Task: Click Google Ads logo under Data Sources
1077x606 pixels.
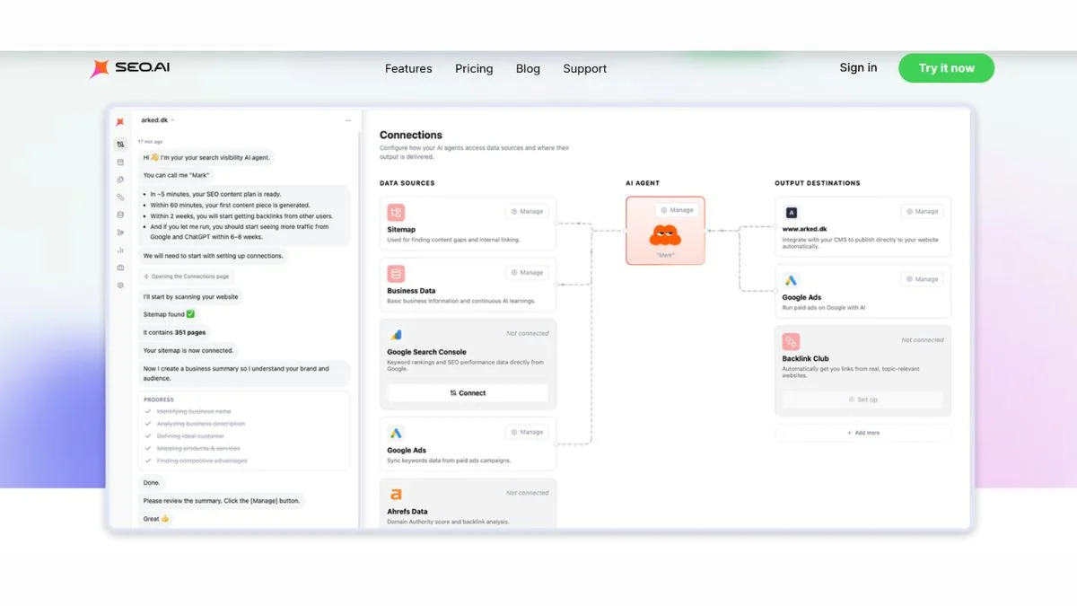Action: 396,434
